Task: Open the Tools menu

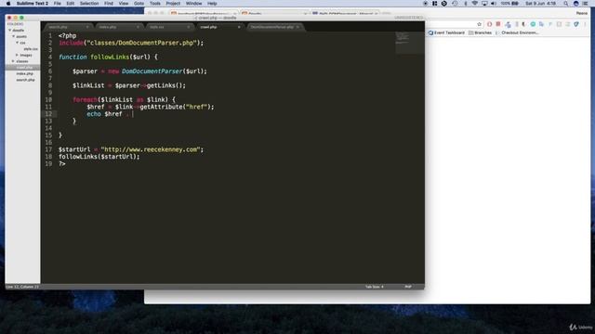Action: (155, 4)
